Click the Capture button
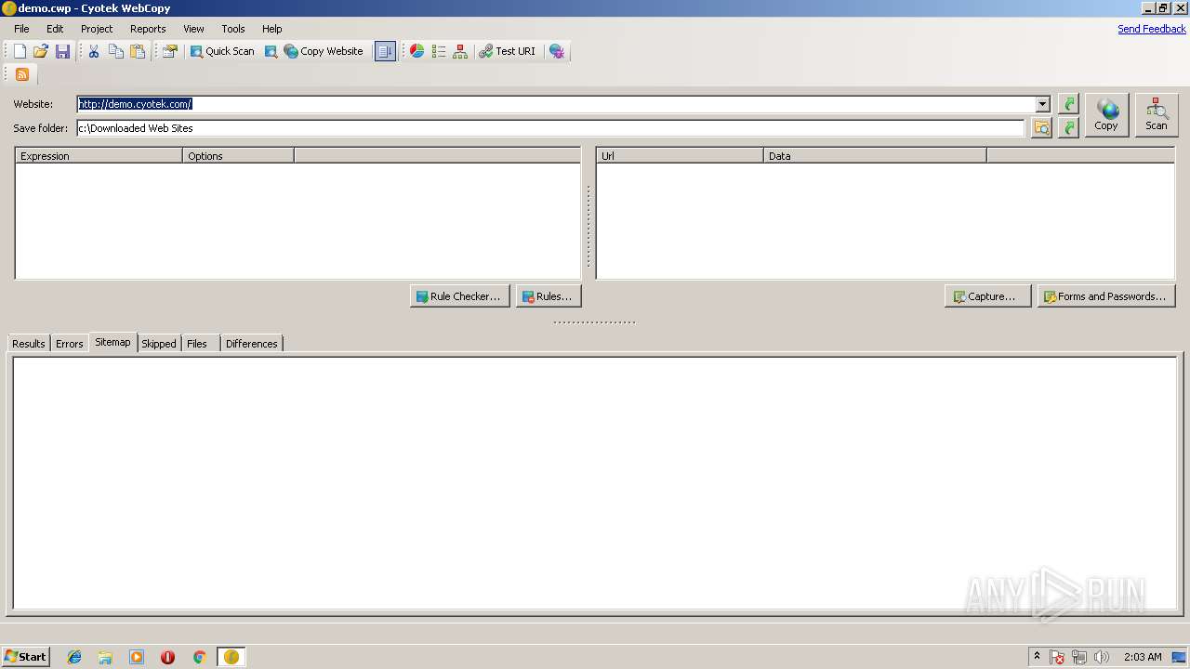 click(987, 296)
